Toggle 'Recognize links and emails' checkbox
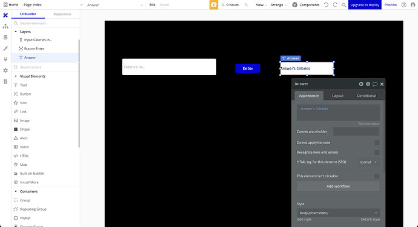 coord(377,153)
